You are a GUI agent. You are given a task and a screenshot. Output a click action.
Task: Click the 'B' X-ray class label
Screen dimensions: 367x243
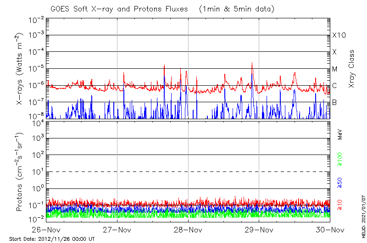(334, 103)
